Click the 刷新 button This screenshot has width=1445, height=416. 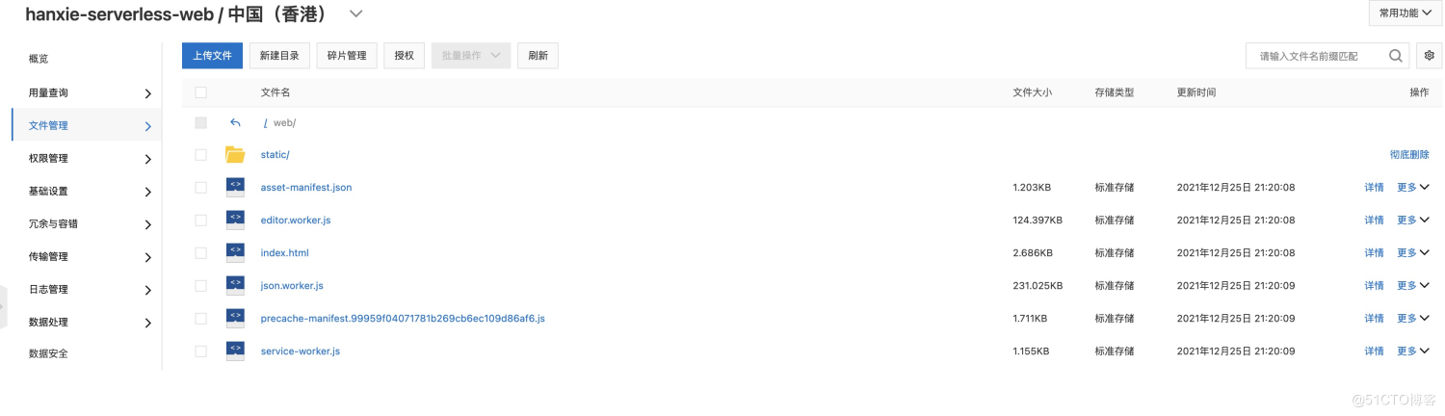tap(538, 56)
